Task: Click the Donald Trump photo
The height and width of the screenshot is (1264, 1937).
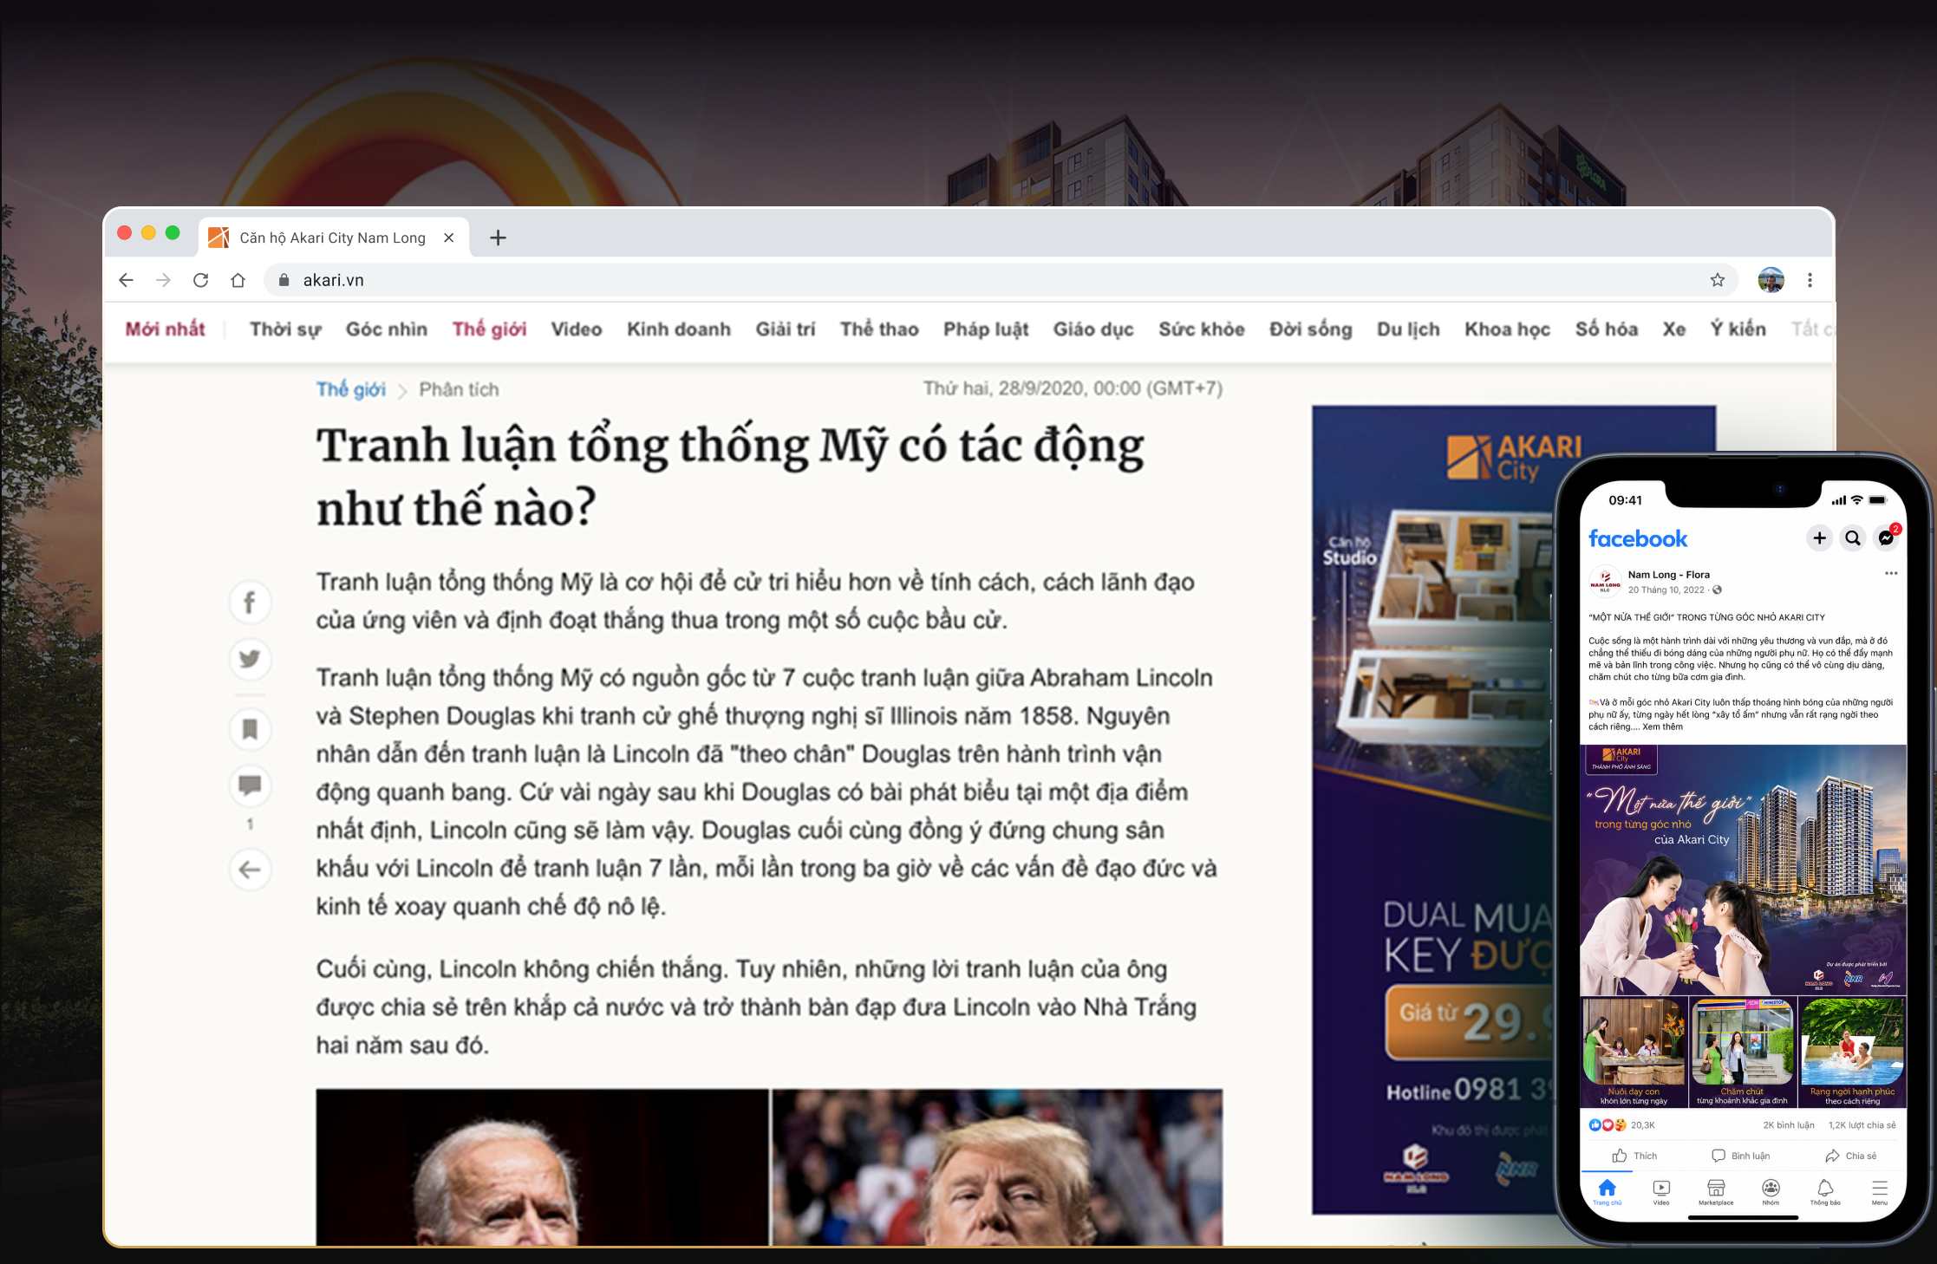Action: [x=997, y=1167]
